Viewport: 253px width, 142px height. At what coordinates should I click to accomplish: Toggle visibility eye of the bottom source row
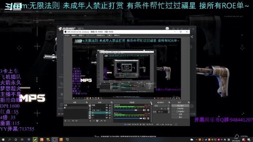click(107, 118)
